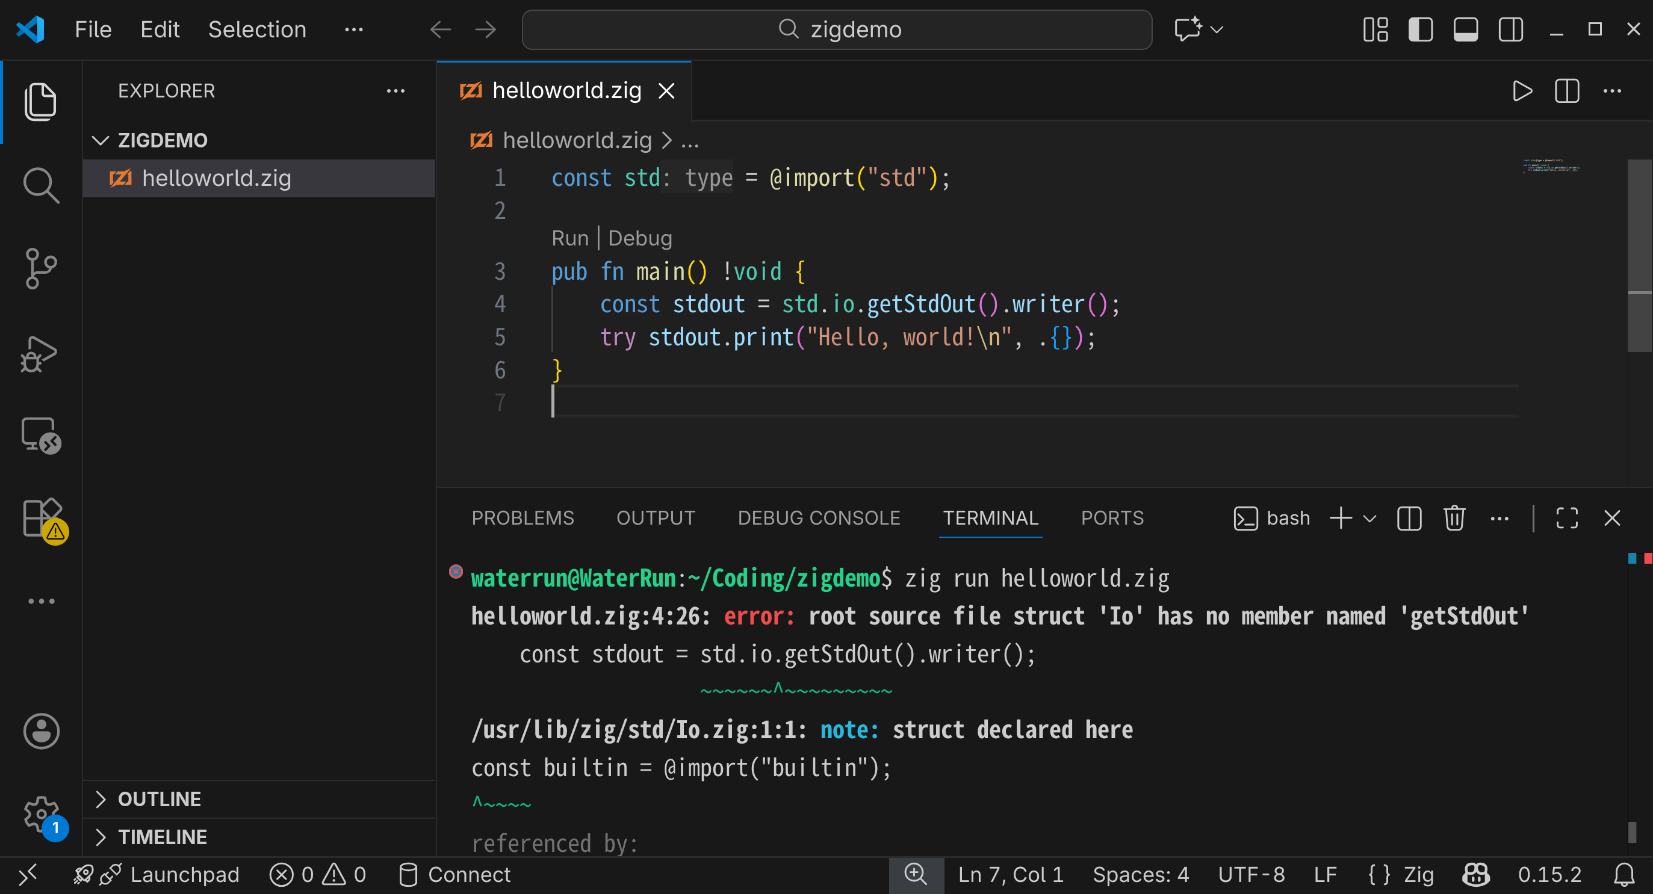Open the new terminal launch profile dropdown

point(1369,518)
